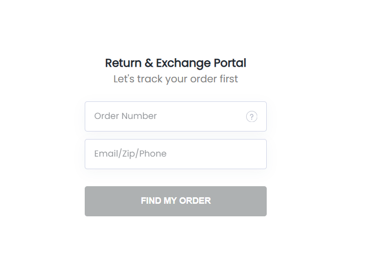Submit the form with Find My Order
This screenshot has width=372, height=264.
[x=175, y=201]
